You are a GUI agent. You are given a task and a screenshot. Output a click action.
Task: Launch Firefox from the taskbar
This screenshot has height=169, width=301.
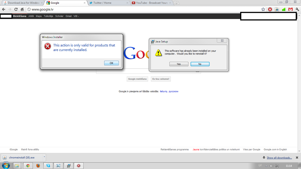click(x=38, y=165)
